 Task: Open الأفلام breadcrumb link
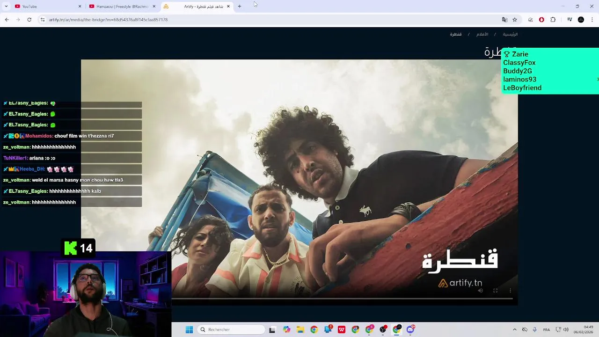tap(482, 34)
